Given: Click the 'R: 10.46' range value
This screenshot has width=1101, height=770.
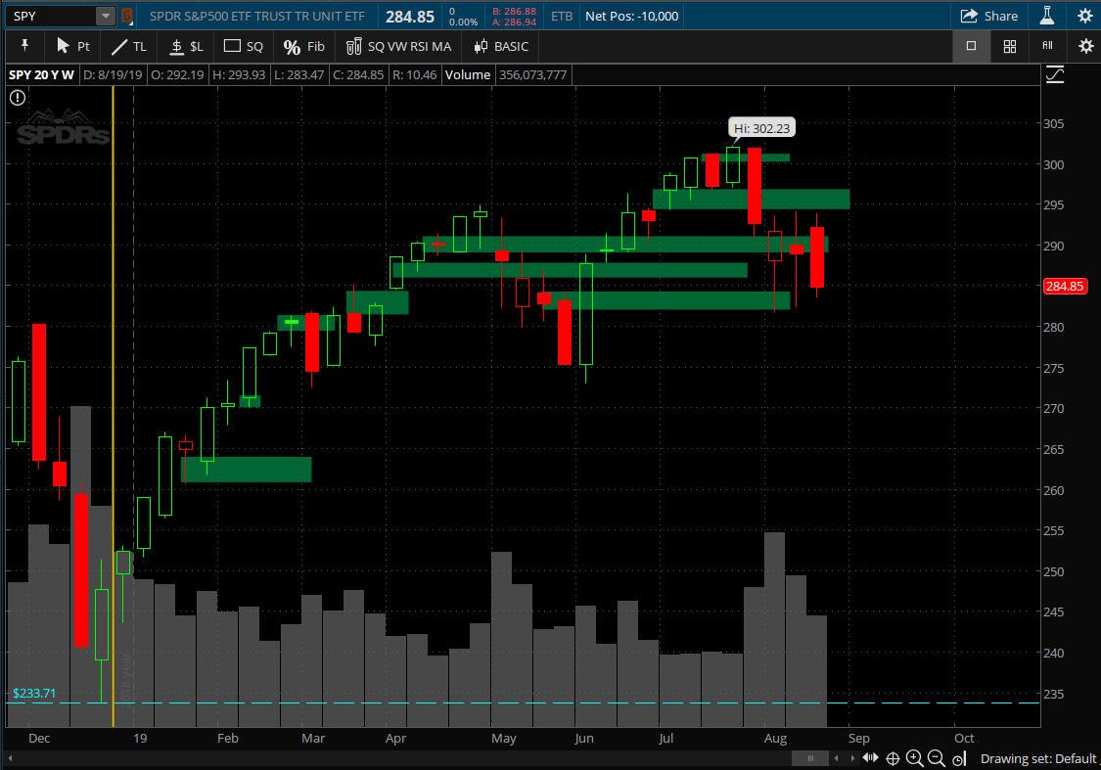Looking at the screenshot, I should pyautogui.click(x=414, y=75).
